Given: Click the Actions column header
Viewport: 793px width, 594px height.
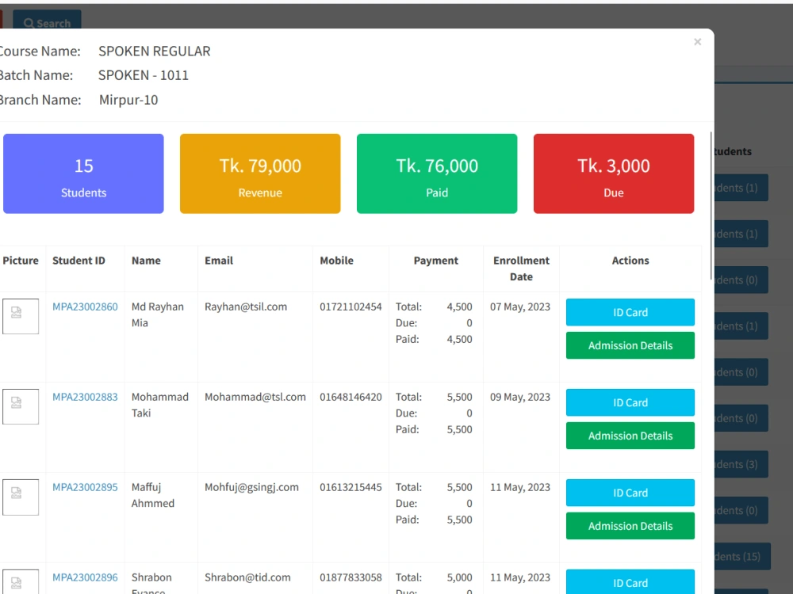Looking at the screenshot, I should tap(630, 261).
